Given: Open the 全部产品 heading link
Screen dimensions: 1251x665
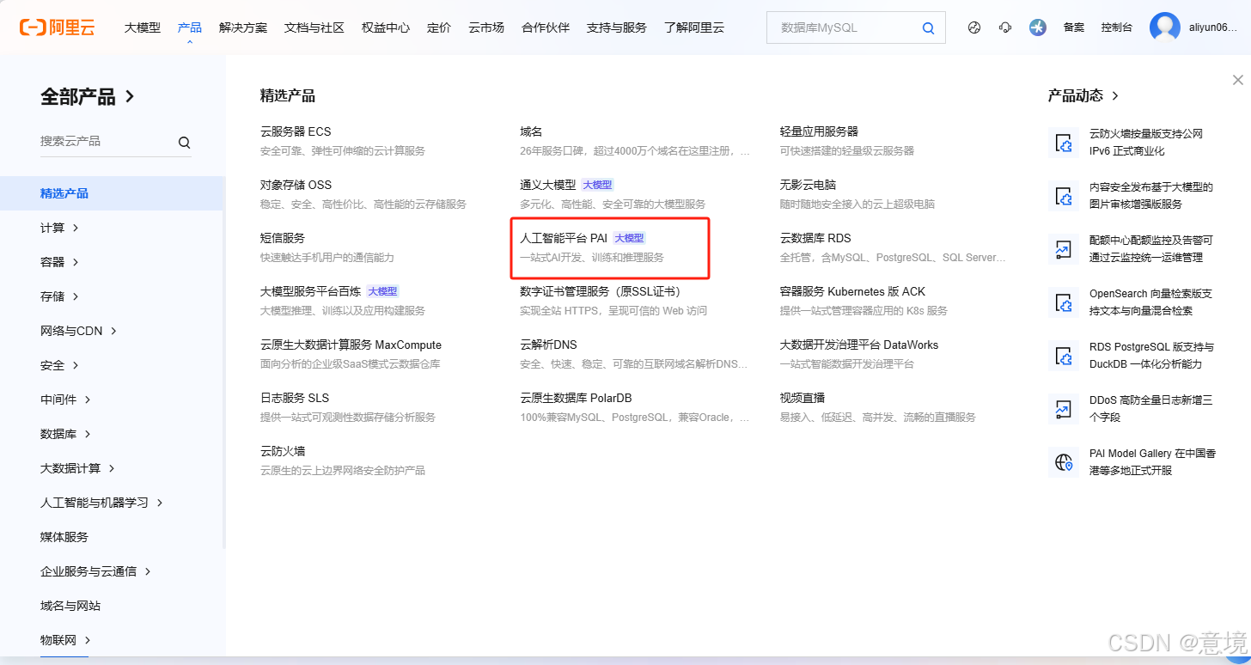Looking at the screenshot, I should 88,96.
